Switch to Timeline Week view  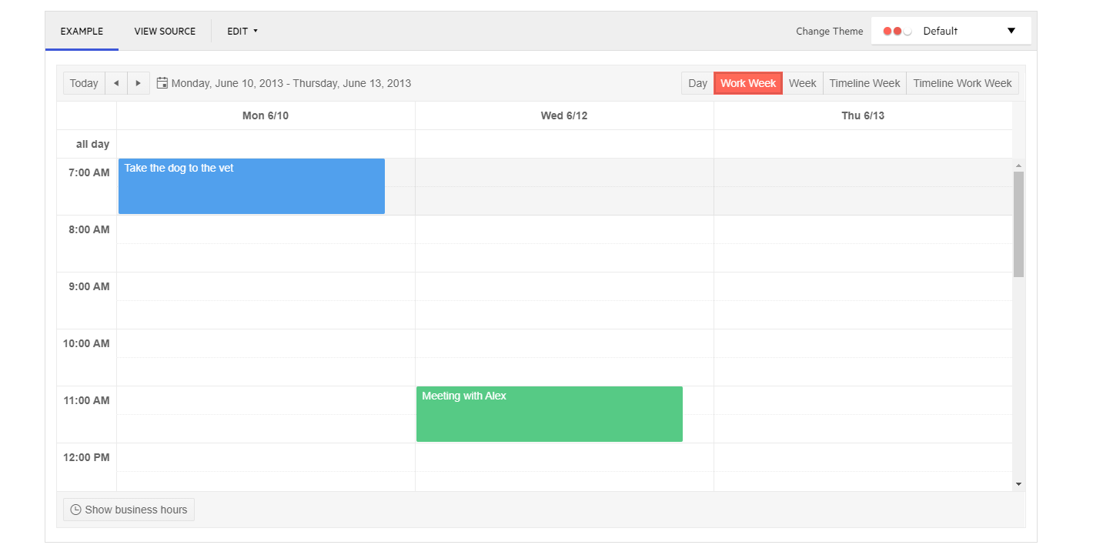[x=864, y=83]
